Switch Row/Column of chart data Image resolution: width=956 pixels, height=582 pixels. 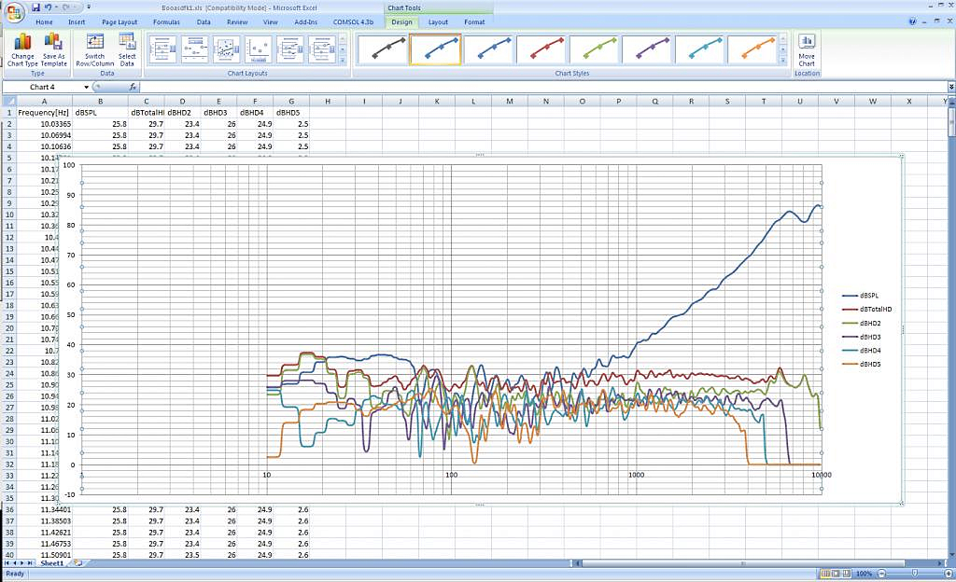(95, 42)
